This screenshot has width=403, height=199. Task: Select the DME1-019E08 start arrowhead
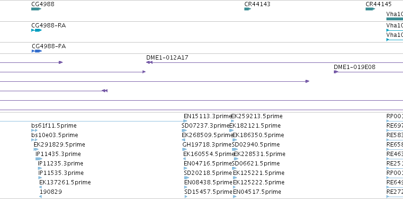pyautogui.click(x=336, y=72)
